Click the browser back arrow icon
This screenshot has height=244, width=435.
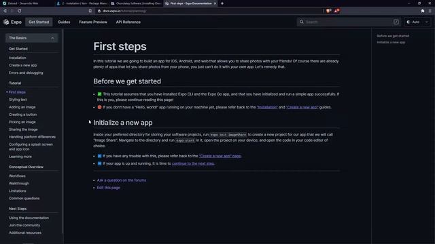pos(5,11)
